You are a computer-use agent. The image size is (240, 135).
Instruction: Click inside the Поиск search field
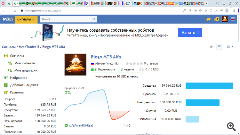coord(66,19)
